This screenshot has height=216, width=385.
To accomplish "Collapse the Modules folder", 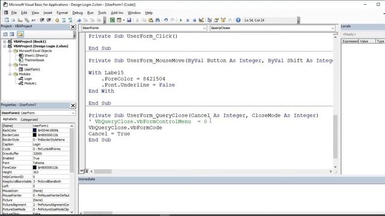I will coord(10,74).
